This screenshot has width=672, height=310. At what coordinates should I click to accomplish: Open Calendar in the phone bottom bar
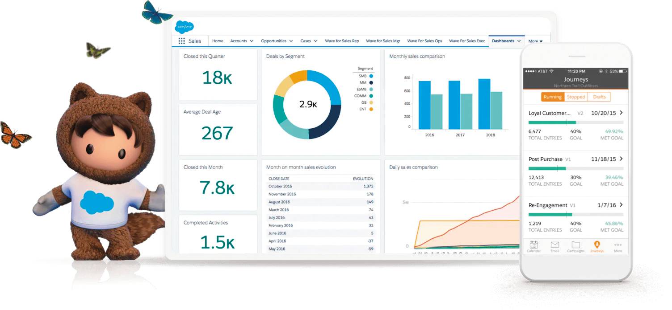click(533, 247)
